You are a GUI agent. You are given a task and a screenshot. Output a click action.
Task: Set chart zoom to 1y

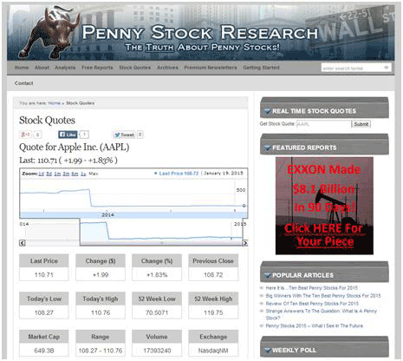tap(83, 174)
